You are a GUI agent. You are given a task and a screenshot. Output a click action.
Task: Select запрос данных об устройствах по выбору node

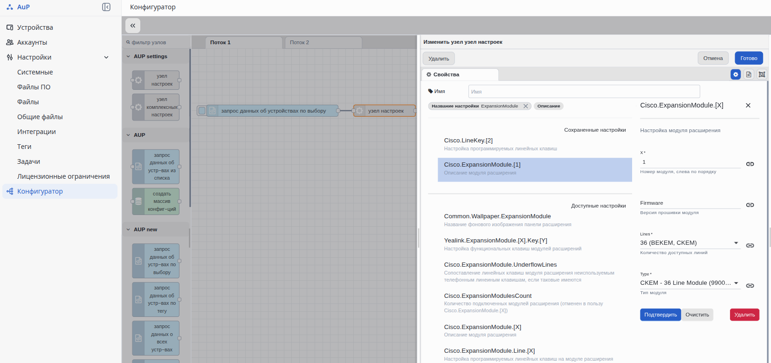point(272,111)
